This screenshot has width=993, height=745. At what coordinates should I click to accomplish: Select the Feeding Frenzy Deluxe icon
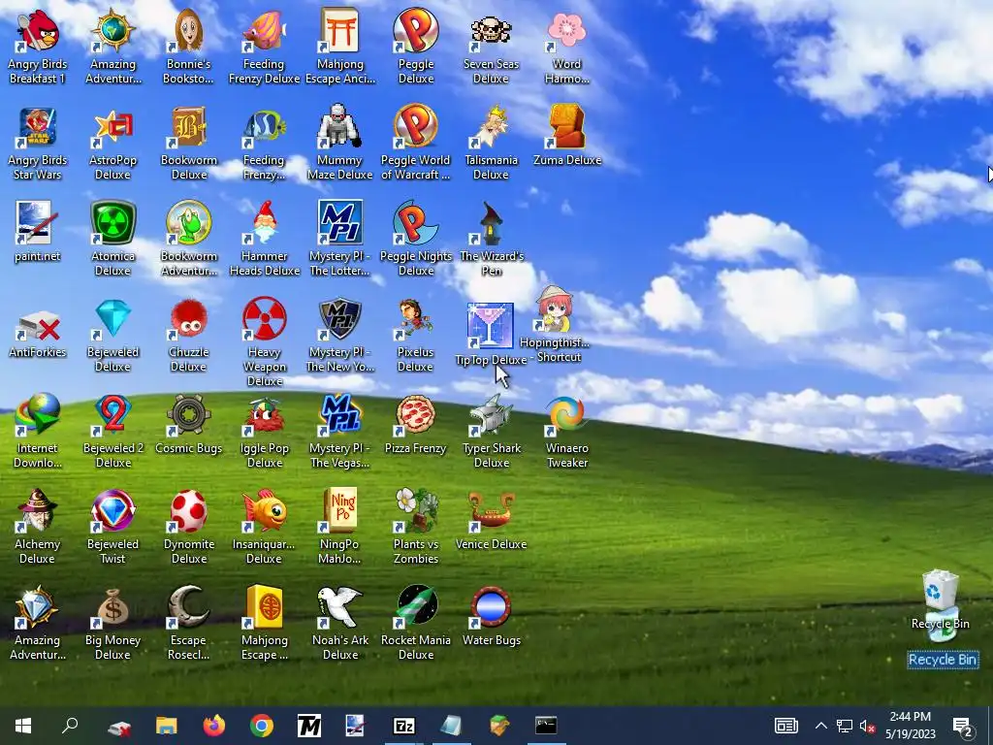pos(264,30)
